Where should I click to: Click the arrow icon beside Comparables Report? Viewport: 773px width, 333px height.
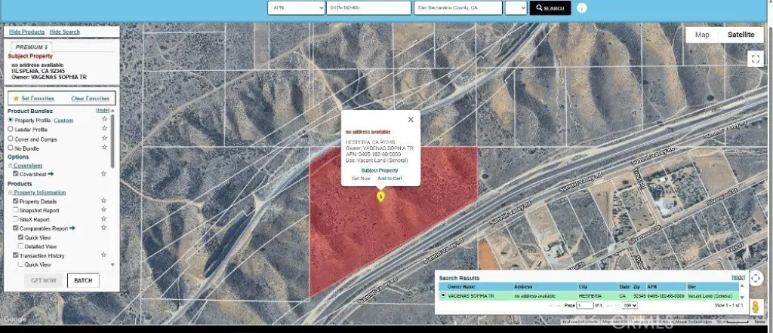pos(72,228)
